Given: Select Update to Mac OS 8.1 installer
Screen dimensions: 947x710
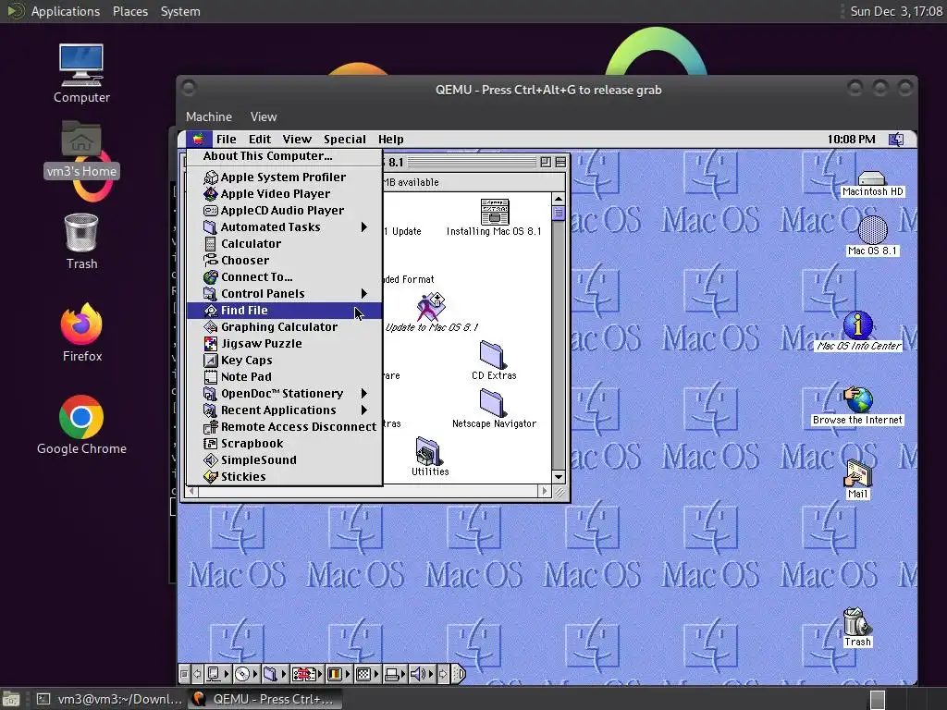Looking at the screenshot, I should (x=431, y=312).
